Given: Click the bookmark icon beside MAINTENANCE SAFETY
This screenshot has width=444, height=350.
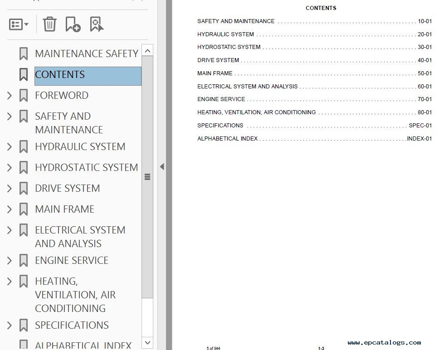Looking at the screenshot, I should point(24,53).
